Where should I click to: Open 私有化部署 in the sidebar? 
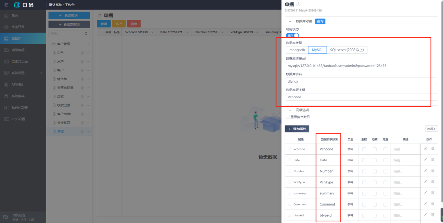tap(23, 107)
